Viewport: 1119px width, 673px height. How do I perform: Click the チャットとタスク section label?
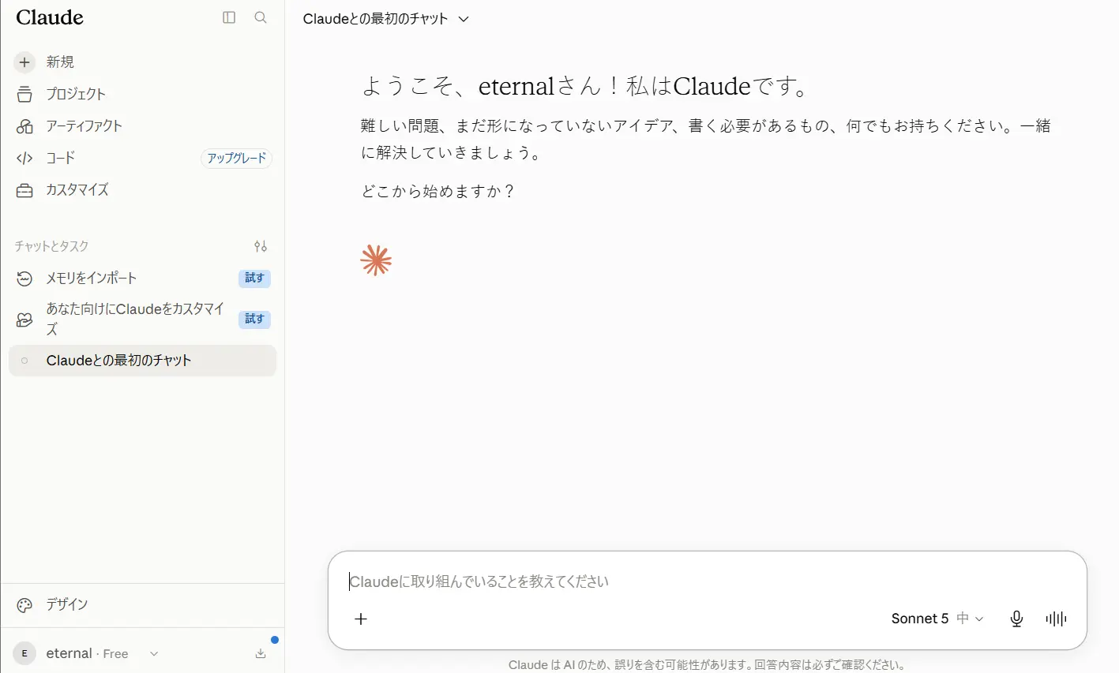pos(51,246)
